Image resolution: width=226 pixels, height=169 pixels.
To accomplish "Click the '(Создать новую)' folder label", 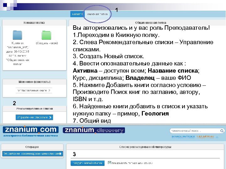I will click(47, 43).
